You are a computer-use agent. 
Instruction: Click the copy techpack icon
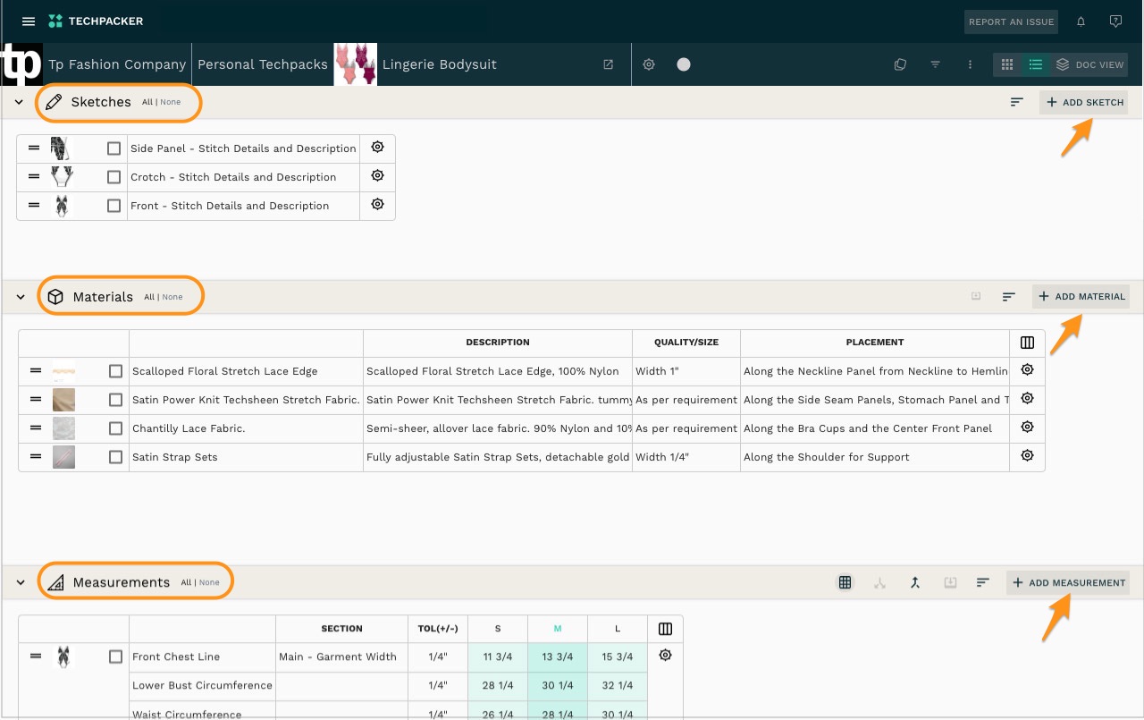coord(900,64)
